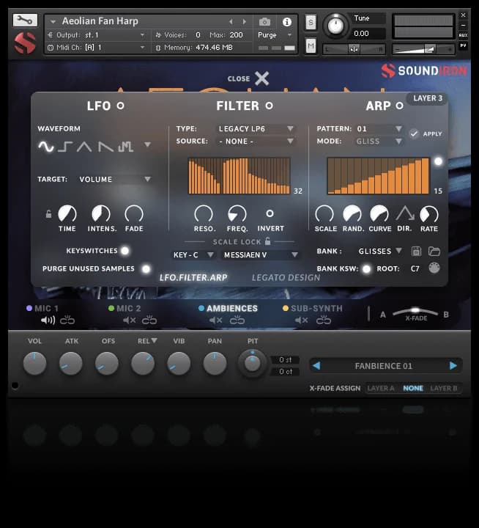The image size is (479, 528).
Task: Toggle the arp Apply checkbox
Action: [x=414, y=133]
